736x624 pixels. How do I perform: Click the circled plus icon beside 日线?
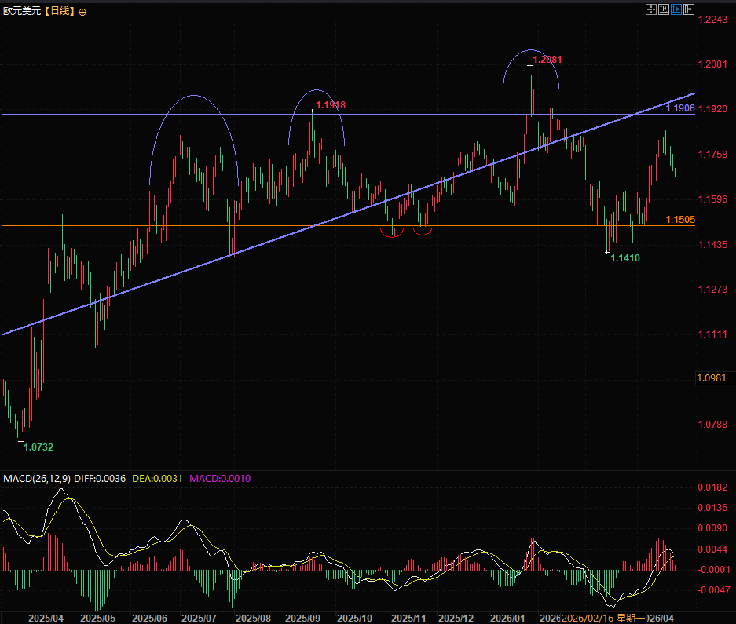83,12
